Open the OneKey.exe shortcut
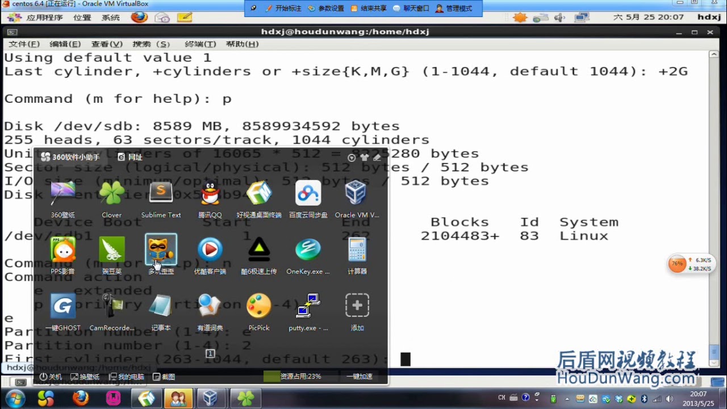 click(x=308, y=250)
